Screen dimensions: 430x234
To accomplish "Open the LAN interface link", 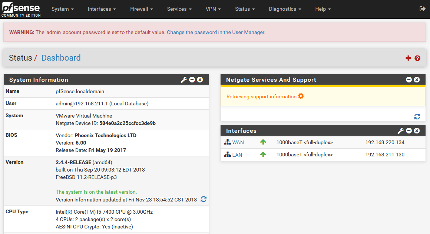I will [237, 155].
